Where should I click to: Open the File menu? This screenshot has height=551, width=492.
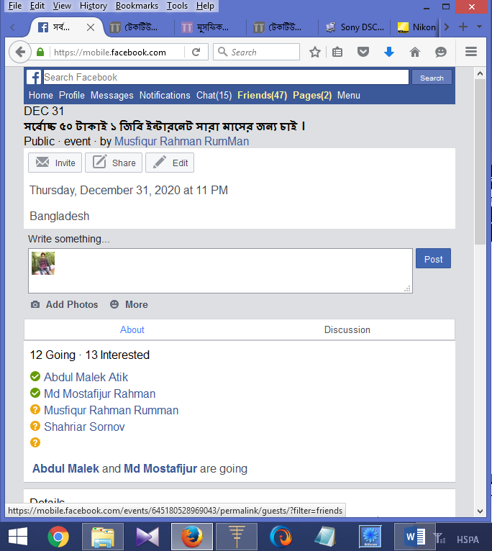[15, 6]
